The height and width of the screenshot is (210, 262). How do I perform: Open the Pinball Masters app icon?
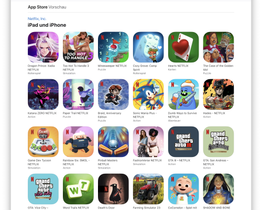[113, 142]
